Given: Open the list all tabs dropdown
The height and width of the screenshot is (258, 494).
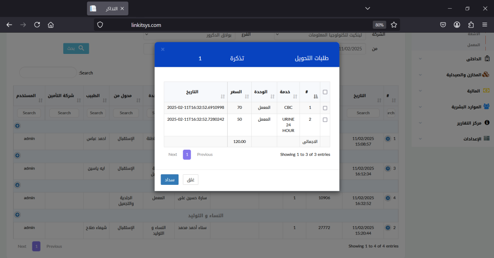Looking at the screenshot, I should tap(368, 9).
